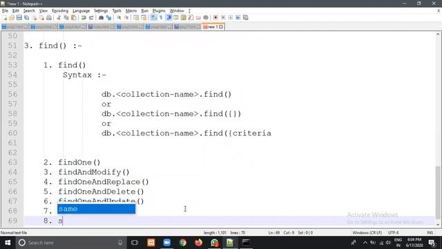Click the Zoom In toolbar icon

119,17
